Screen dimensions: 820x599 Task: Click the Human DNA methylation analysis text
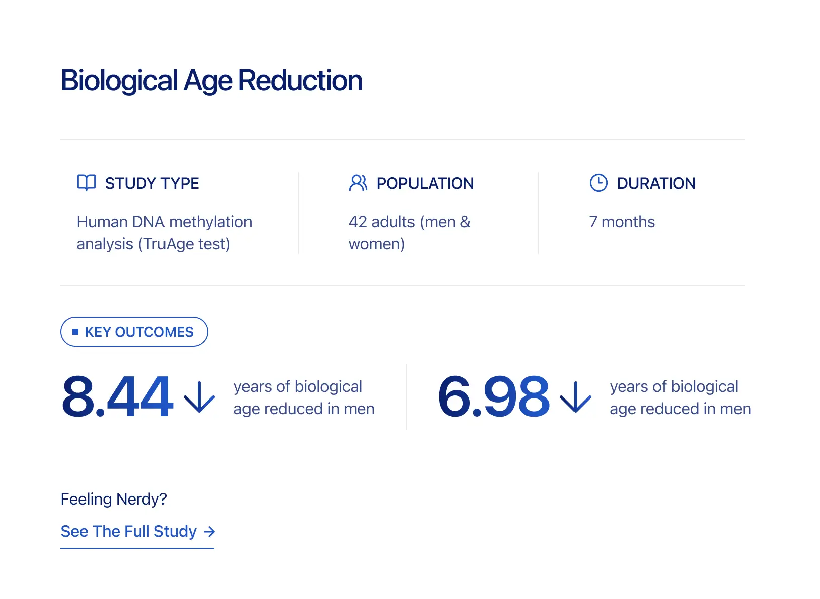164,233
